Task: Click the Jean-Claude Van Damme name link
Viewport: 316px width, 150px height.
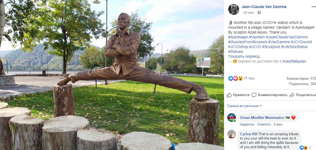Action: click(264, 7)
